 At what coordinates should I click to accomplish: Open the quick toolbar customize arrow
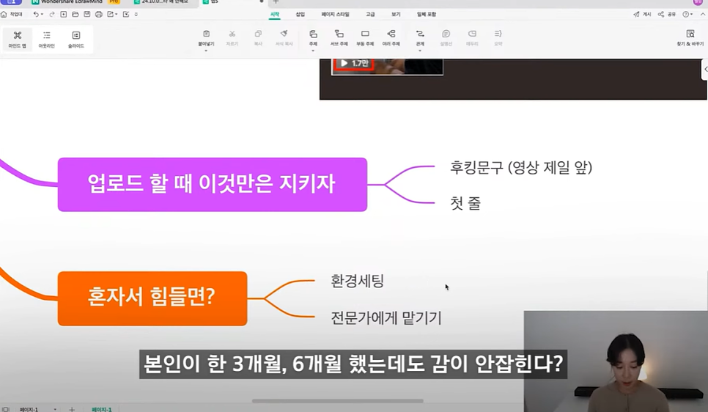click(x=136, y=15)
